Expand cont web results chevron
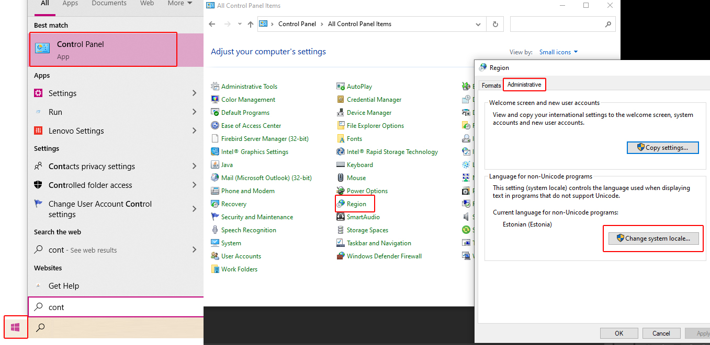This screenshot has width=710, height=345. click(x=194, y=250)
